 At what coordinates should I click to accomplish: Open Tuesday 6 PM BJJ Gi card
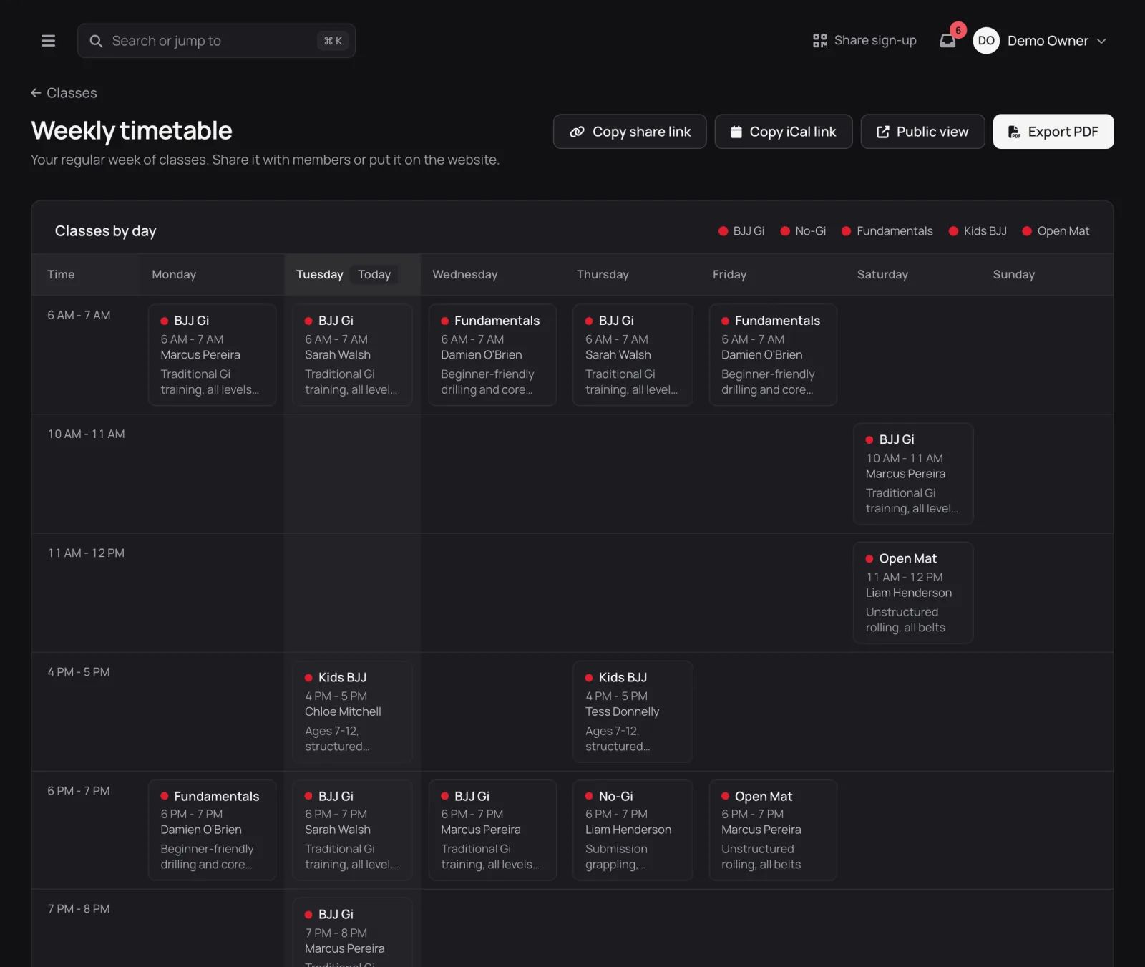coord(352,830)
